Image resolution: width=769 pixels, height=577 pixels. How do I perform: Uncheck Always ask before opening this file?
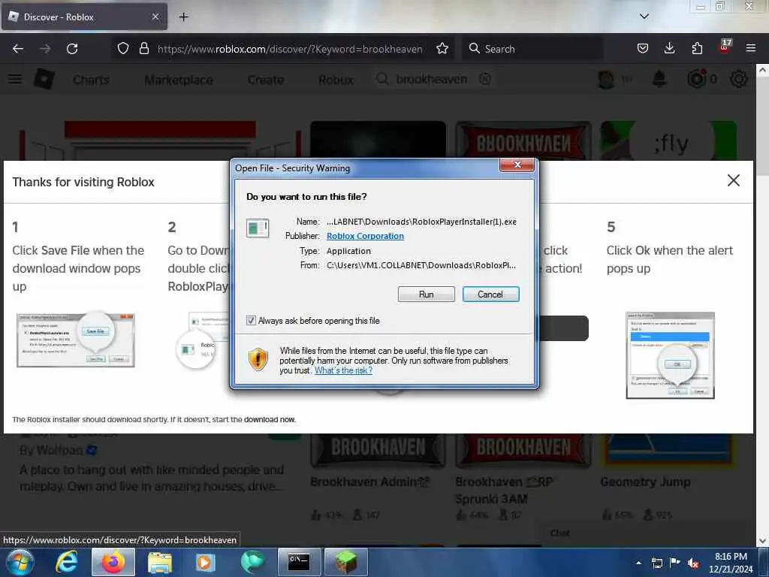(251, 321)
